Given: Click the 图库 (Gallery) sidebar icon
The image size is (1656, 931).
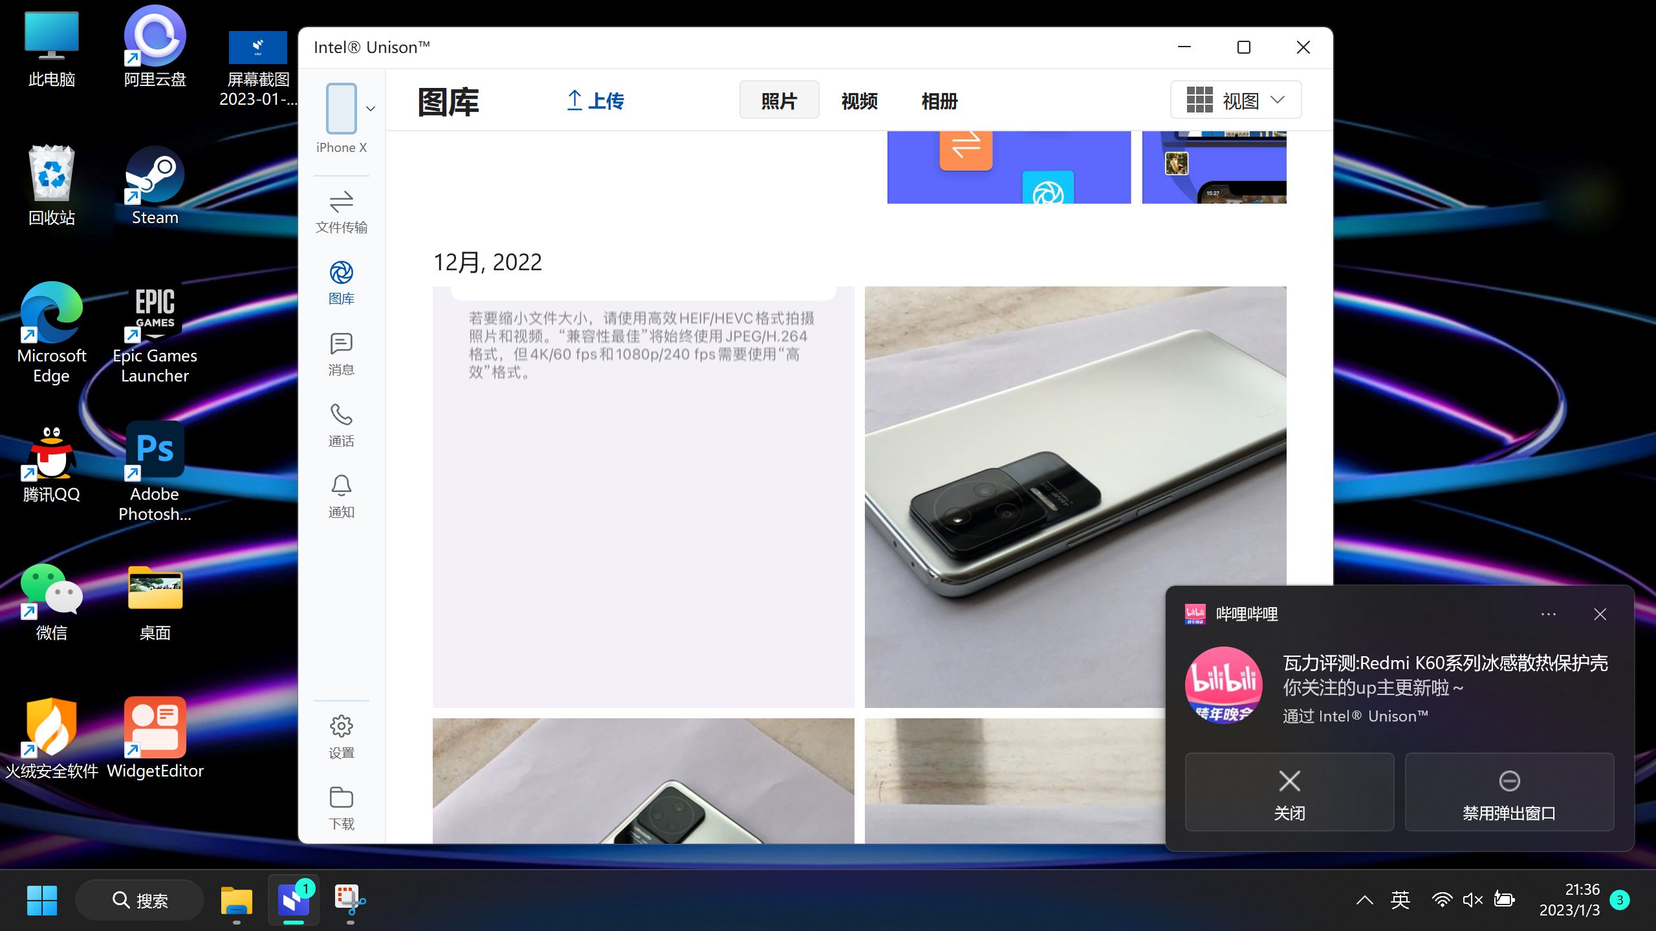Looking at the screenshot, I should [x=341, y=282].
